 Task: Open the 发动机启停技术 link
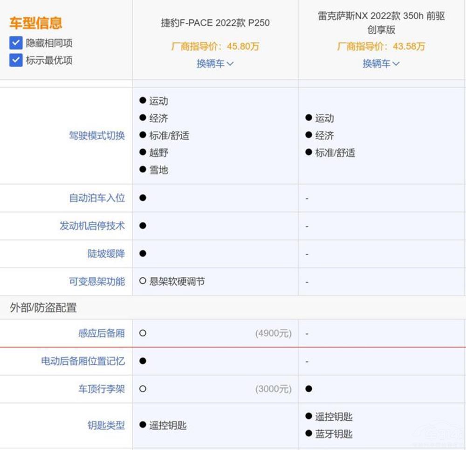[x=92, y=226]
